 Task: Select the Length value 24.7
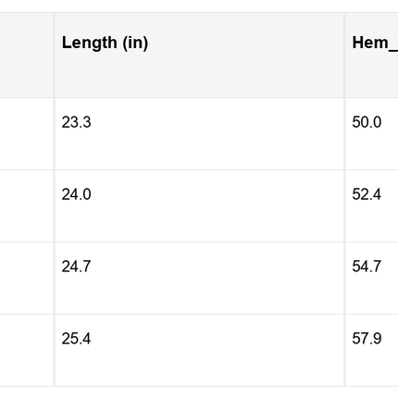(199, 279)
